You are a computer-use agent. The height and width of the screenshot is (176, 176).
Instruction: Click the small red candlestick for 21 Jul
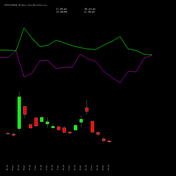coord(70,133)
